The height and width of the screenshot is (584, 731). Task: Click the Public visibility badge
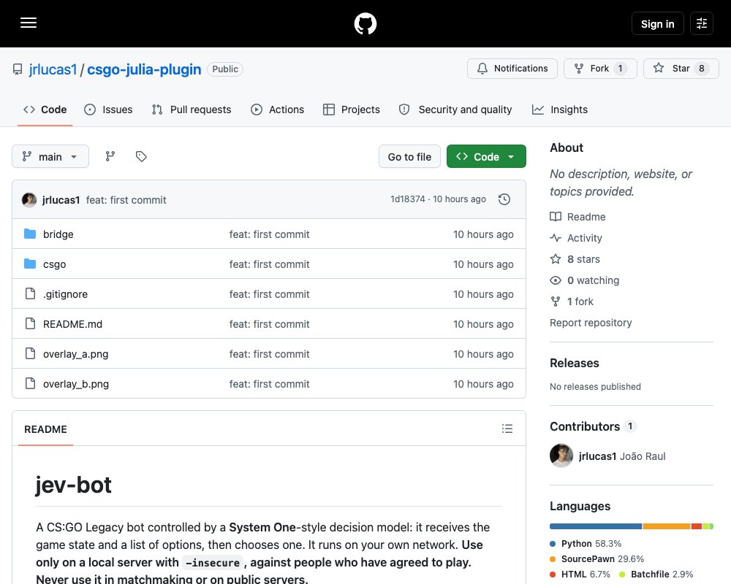225,69
